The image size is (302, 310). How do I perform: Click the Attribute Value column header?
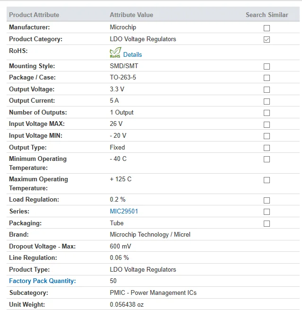[131, 15]
